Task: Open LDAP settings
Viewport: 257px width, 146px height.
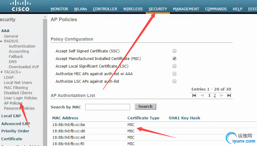Action: click(9, 78)
